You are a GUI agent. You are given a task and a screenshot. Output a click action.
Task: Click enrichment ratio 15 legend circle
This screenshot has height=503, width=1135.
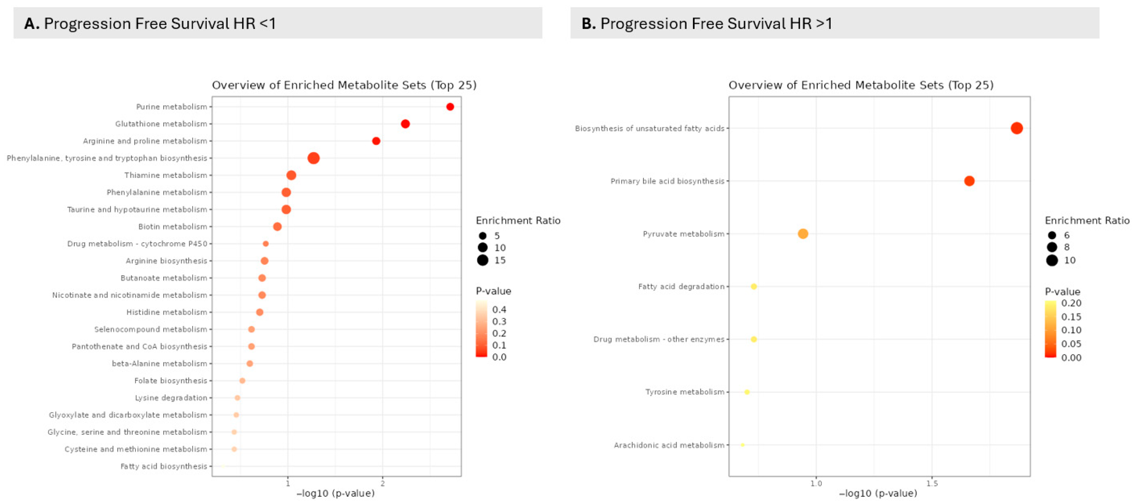pos(483,260)
